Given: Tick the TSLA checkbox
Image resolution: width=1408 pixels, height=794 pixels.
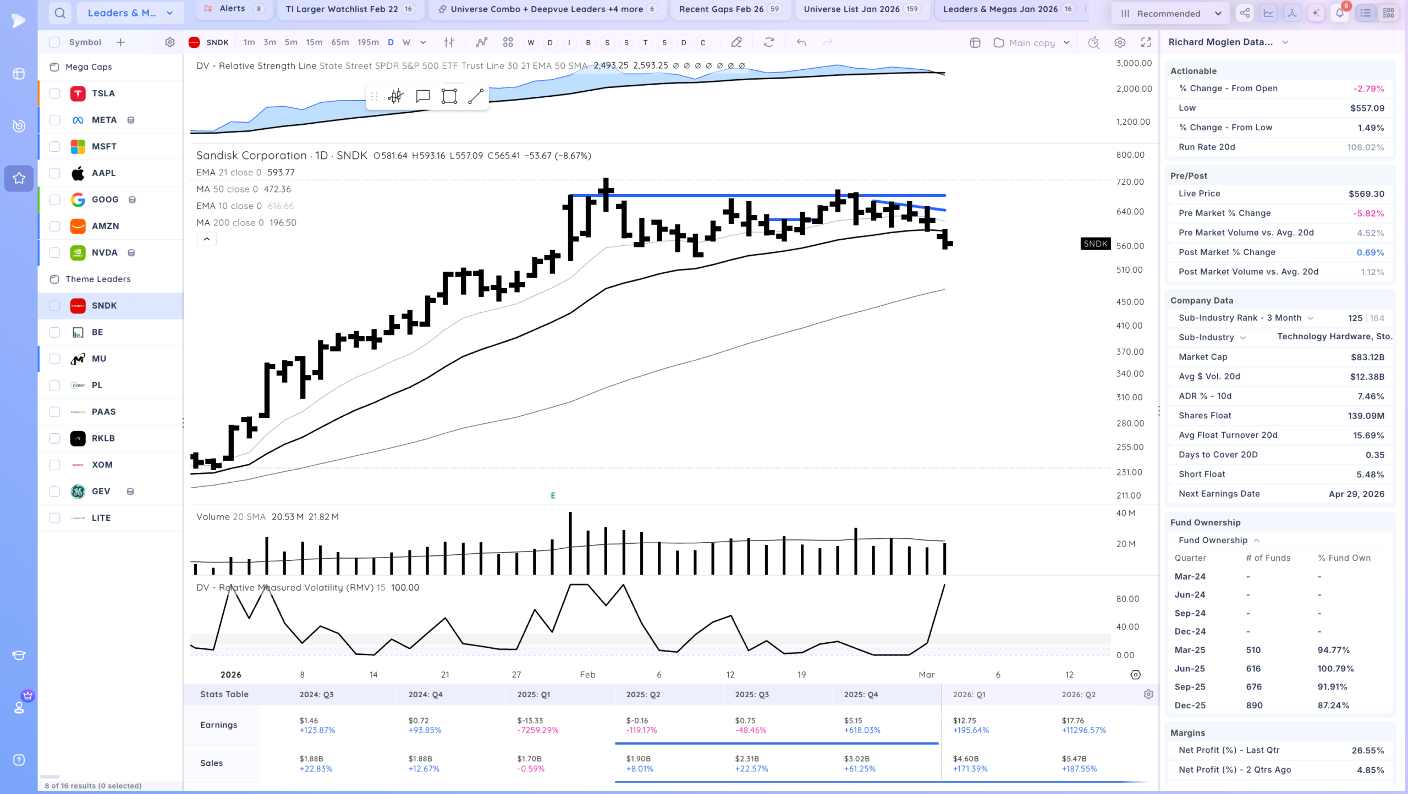Looking at the screenshot, I should point(54,93).
